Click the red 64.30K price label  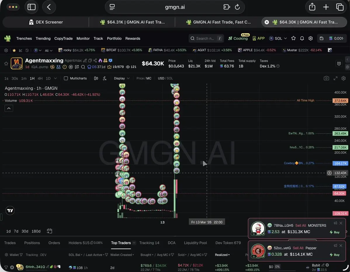[339, 193]
